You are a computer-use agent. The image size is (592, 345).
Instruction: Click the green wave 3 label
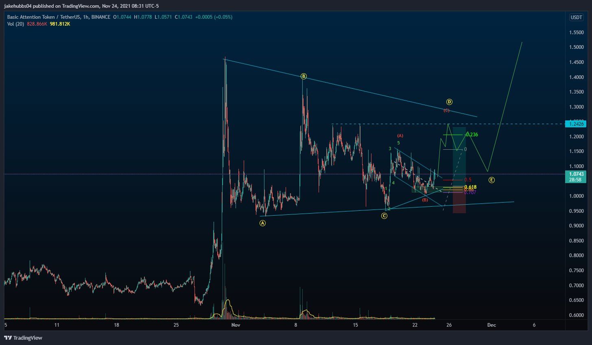[390, 149]
